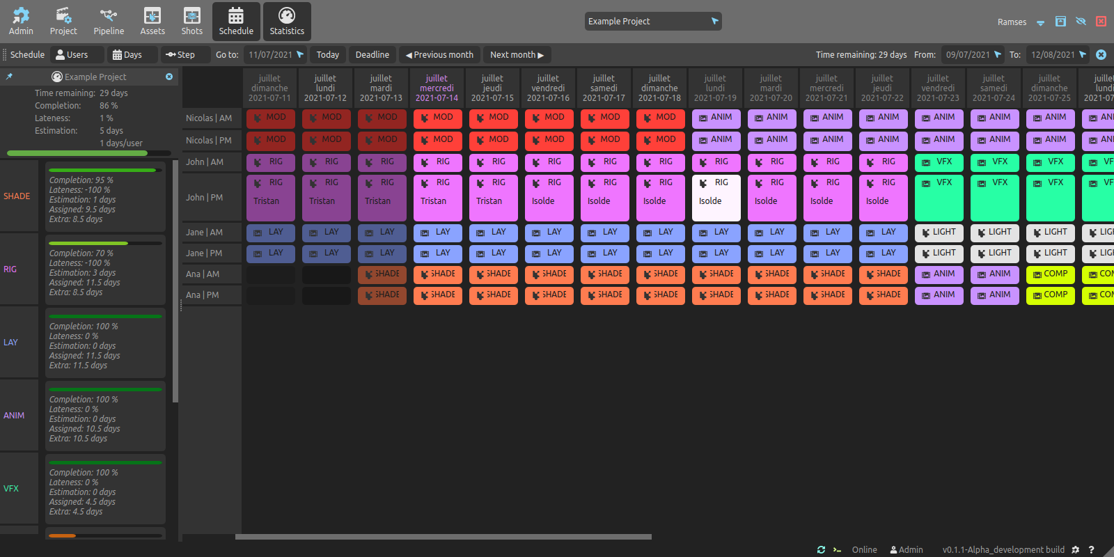The height and width of the screenshot is (557, 1114).
Task: Switch to the Statistics tab
Action: pyautogui.click(x=287, y=22)
